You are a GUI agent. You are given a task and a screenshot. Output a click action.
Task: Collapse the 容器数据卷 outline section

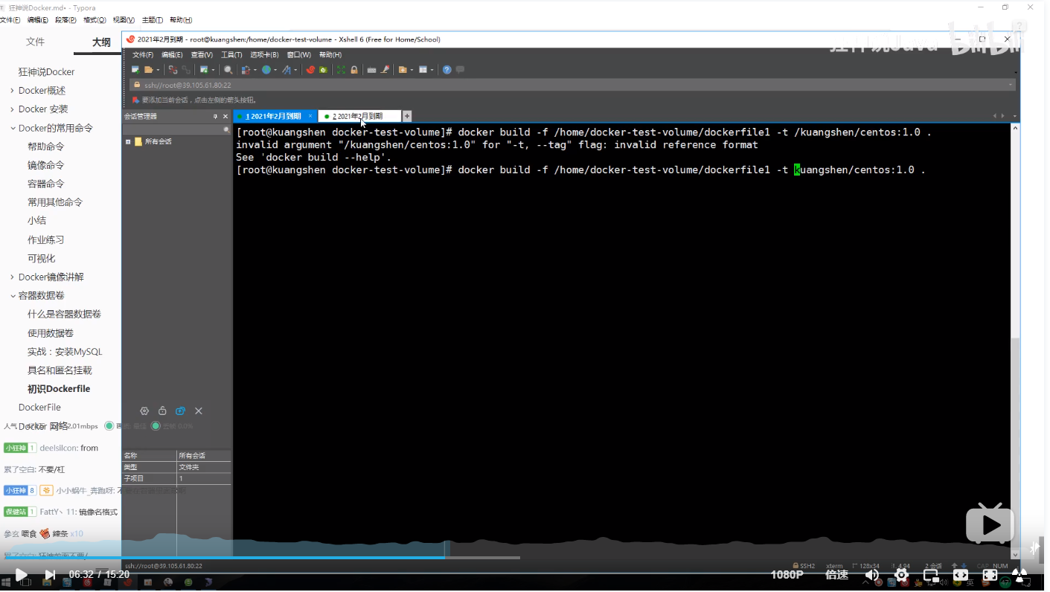point(12,295)
